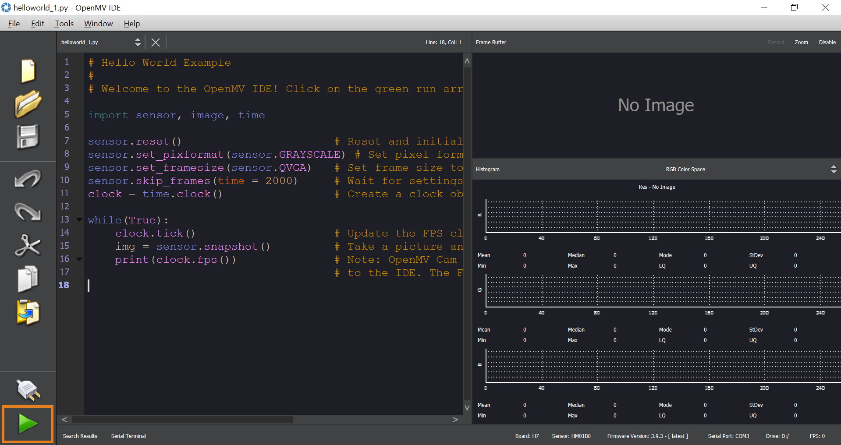Show the Search Results panel
Screen dimensions: 841x445
click(80, 436)
